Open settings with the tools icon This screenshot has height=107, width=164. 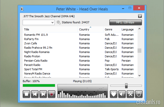tap(130, 94)
